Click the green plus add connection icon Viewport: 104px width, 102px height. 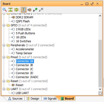35,10
